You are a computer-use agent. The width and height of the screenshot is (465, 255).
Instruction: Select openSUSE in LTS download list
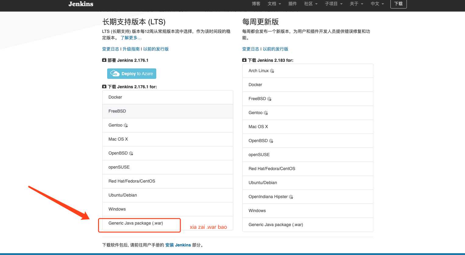(168, 167)
